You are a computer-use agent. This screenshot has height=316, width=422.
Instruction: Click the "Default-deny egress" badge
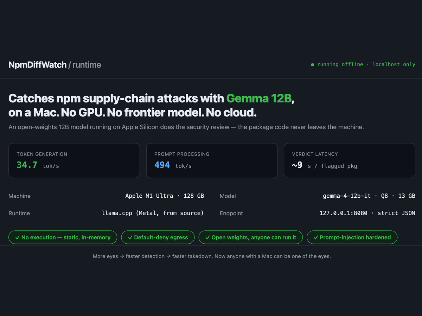coord(158,237)
